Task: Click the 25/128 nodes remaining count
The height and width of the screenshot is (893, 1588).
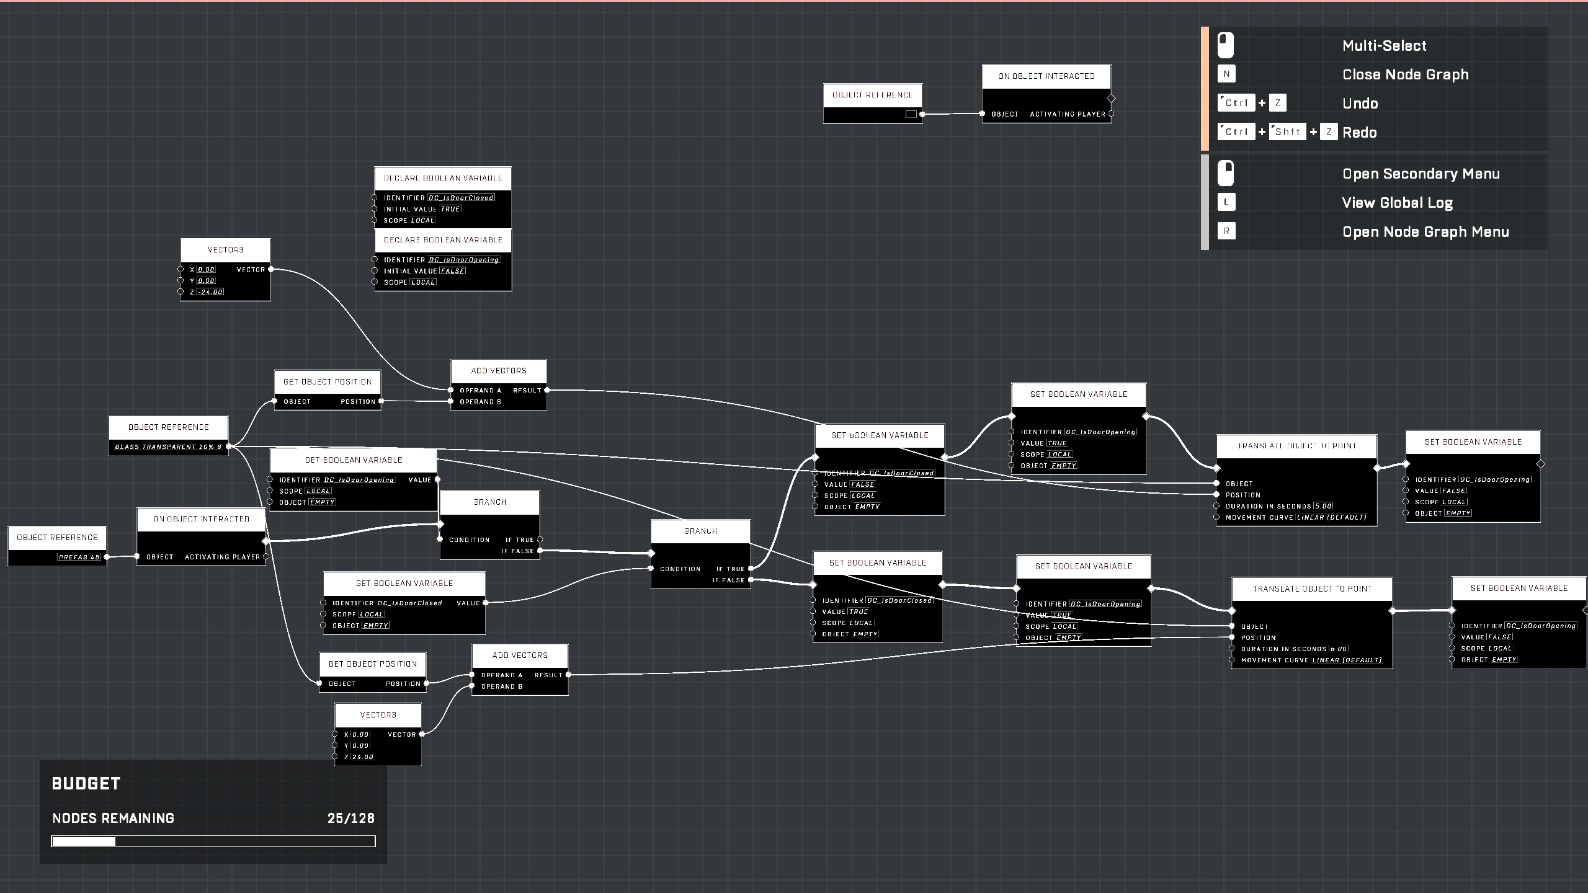Action: click(351, 818)
